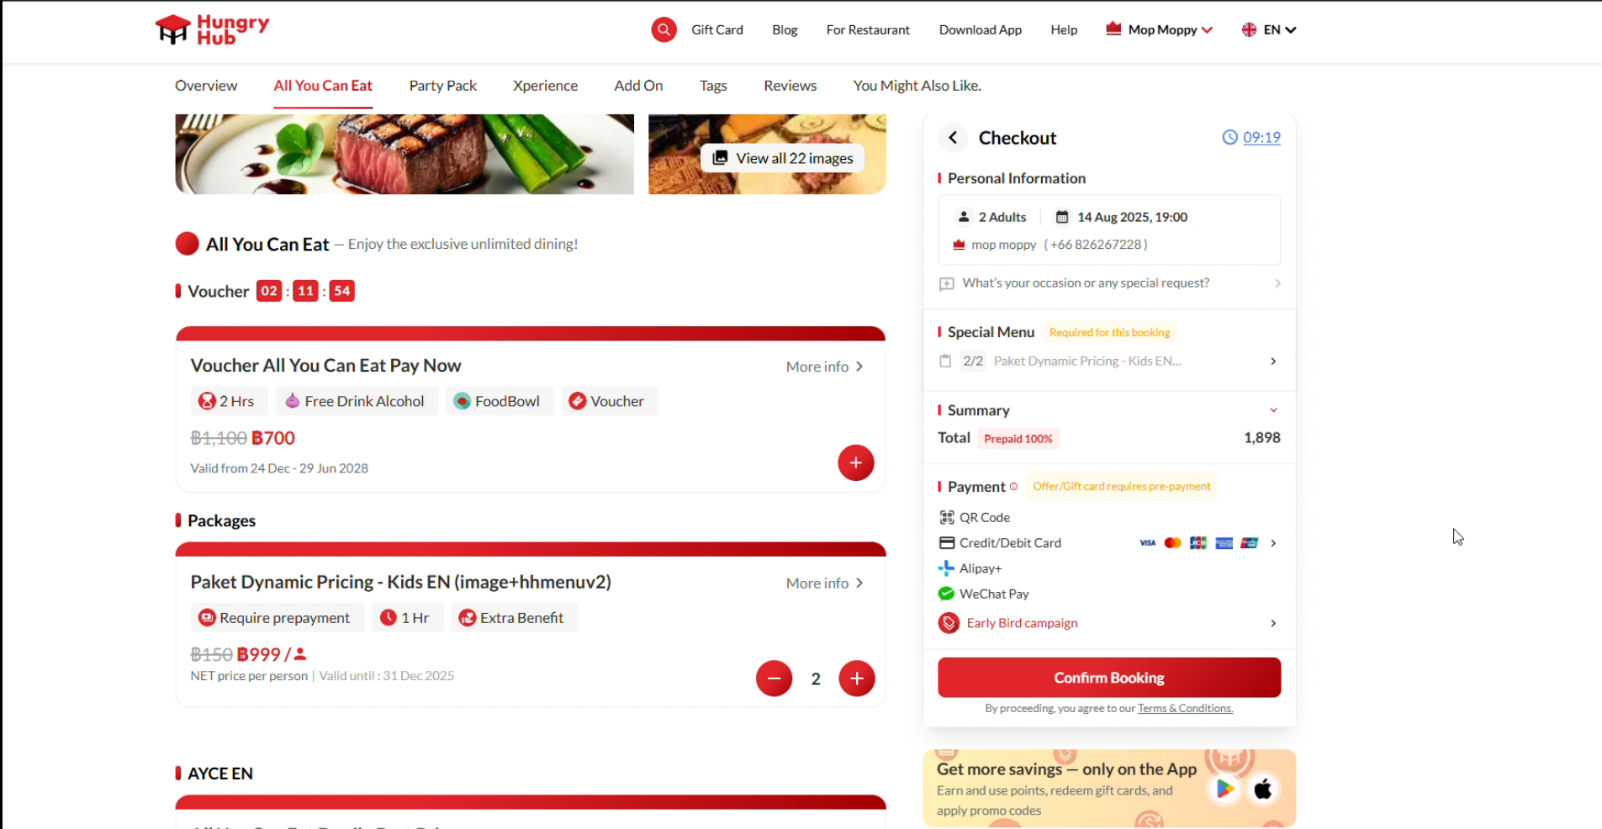Viewport: 1602px width, 829px height.
Task: Click the Hungry Hub logo
Action: (213, 30)
